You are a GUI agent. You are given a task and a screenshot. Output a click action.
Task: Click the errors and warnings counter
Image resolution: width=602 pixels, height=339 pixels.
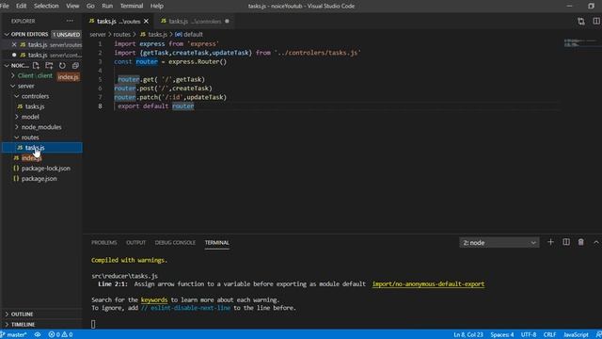pyautogui.click(x=60, y=335)
